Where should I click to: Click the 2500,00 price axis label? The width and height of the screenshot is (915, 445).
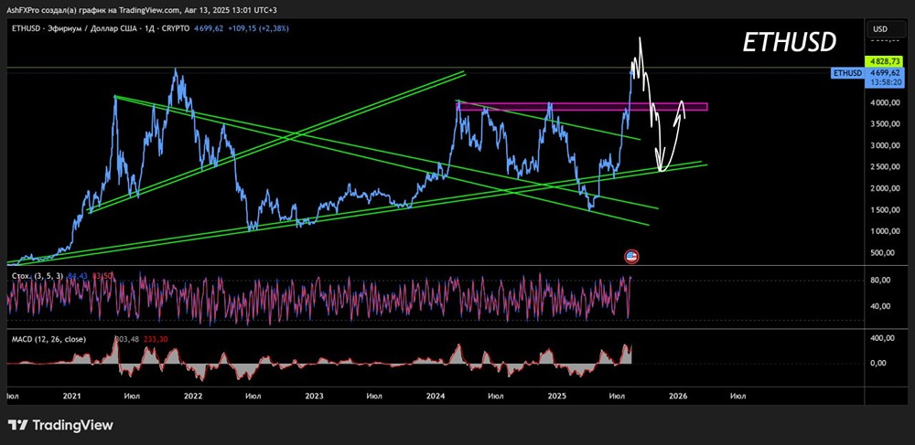point(885,167)
